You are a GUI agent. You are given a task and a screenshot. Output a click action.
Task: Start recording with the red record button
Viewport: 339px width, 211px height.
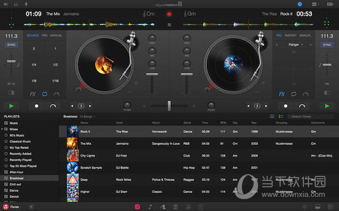pyautogui.click(x=169, y=14)
